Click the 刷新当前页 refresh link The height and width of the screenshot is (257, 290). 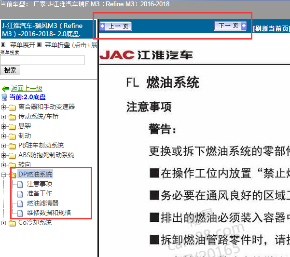click(x=271, y=28)
